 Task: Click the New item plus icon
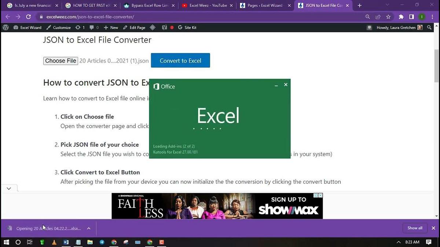(106, 27)
